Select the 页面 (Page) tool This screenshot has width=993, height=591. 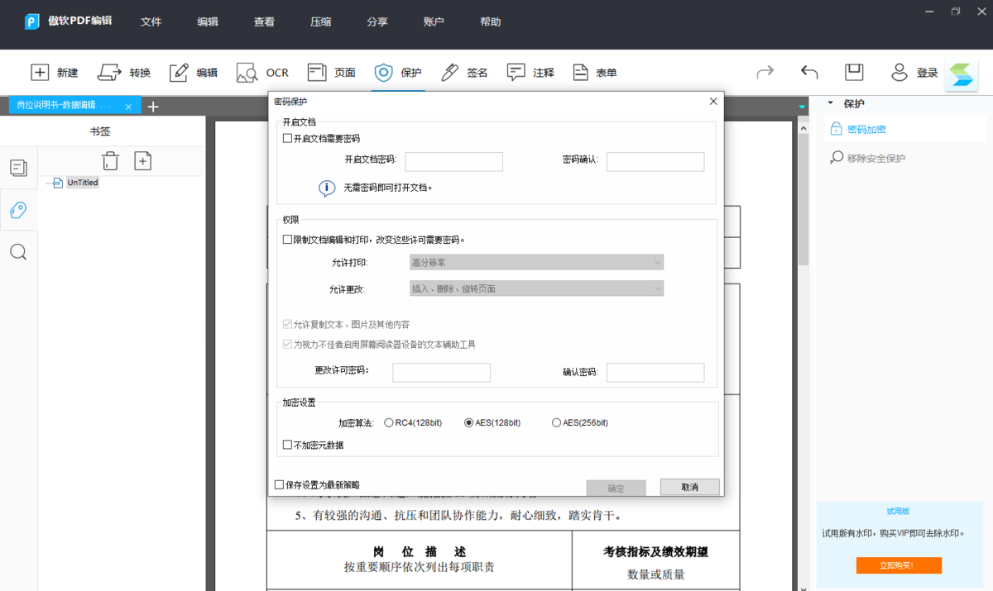[330, 72]
